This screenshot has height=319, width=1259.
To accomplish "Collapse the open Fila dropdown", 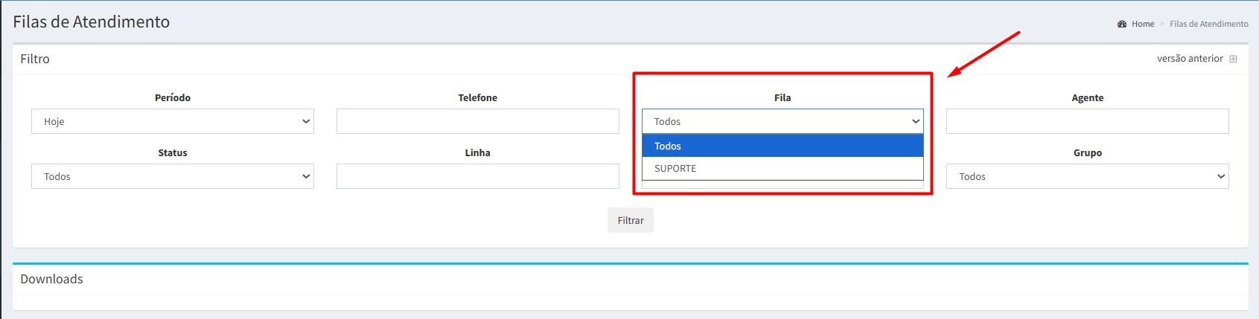I will 782,121.
